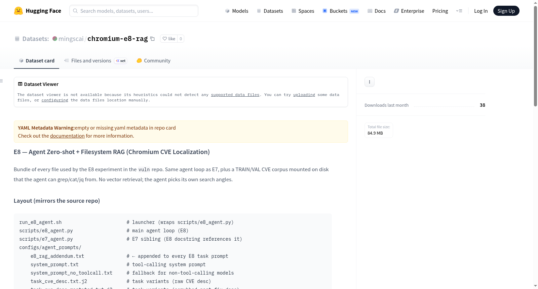538x289 pixels.
Task: Focus the search models, datasets, users field
Action: (x=134, y=11)
